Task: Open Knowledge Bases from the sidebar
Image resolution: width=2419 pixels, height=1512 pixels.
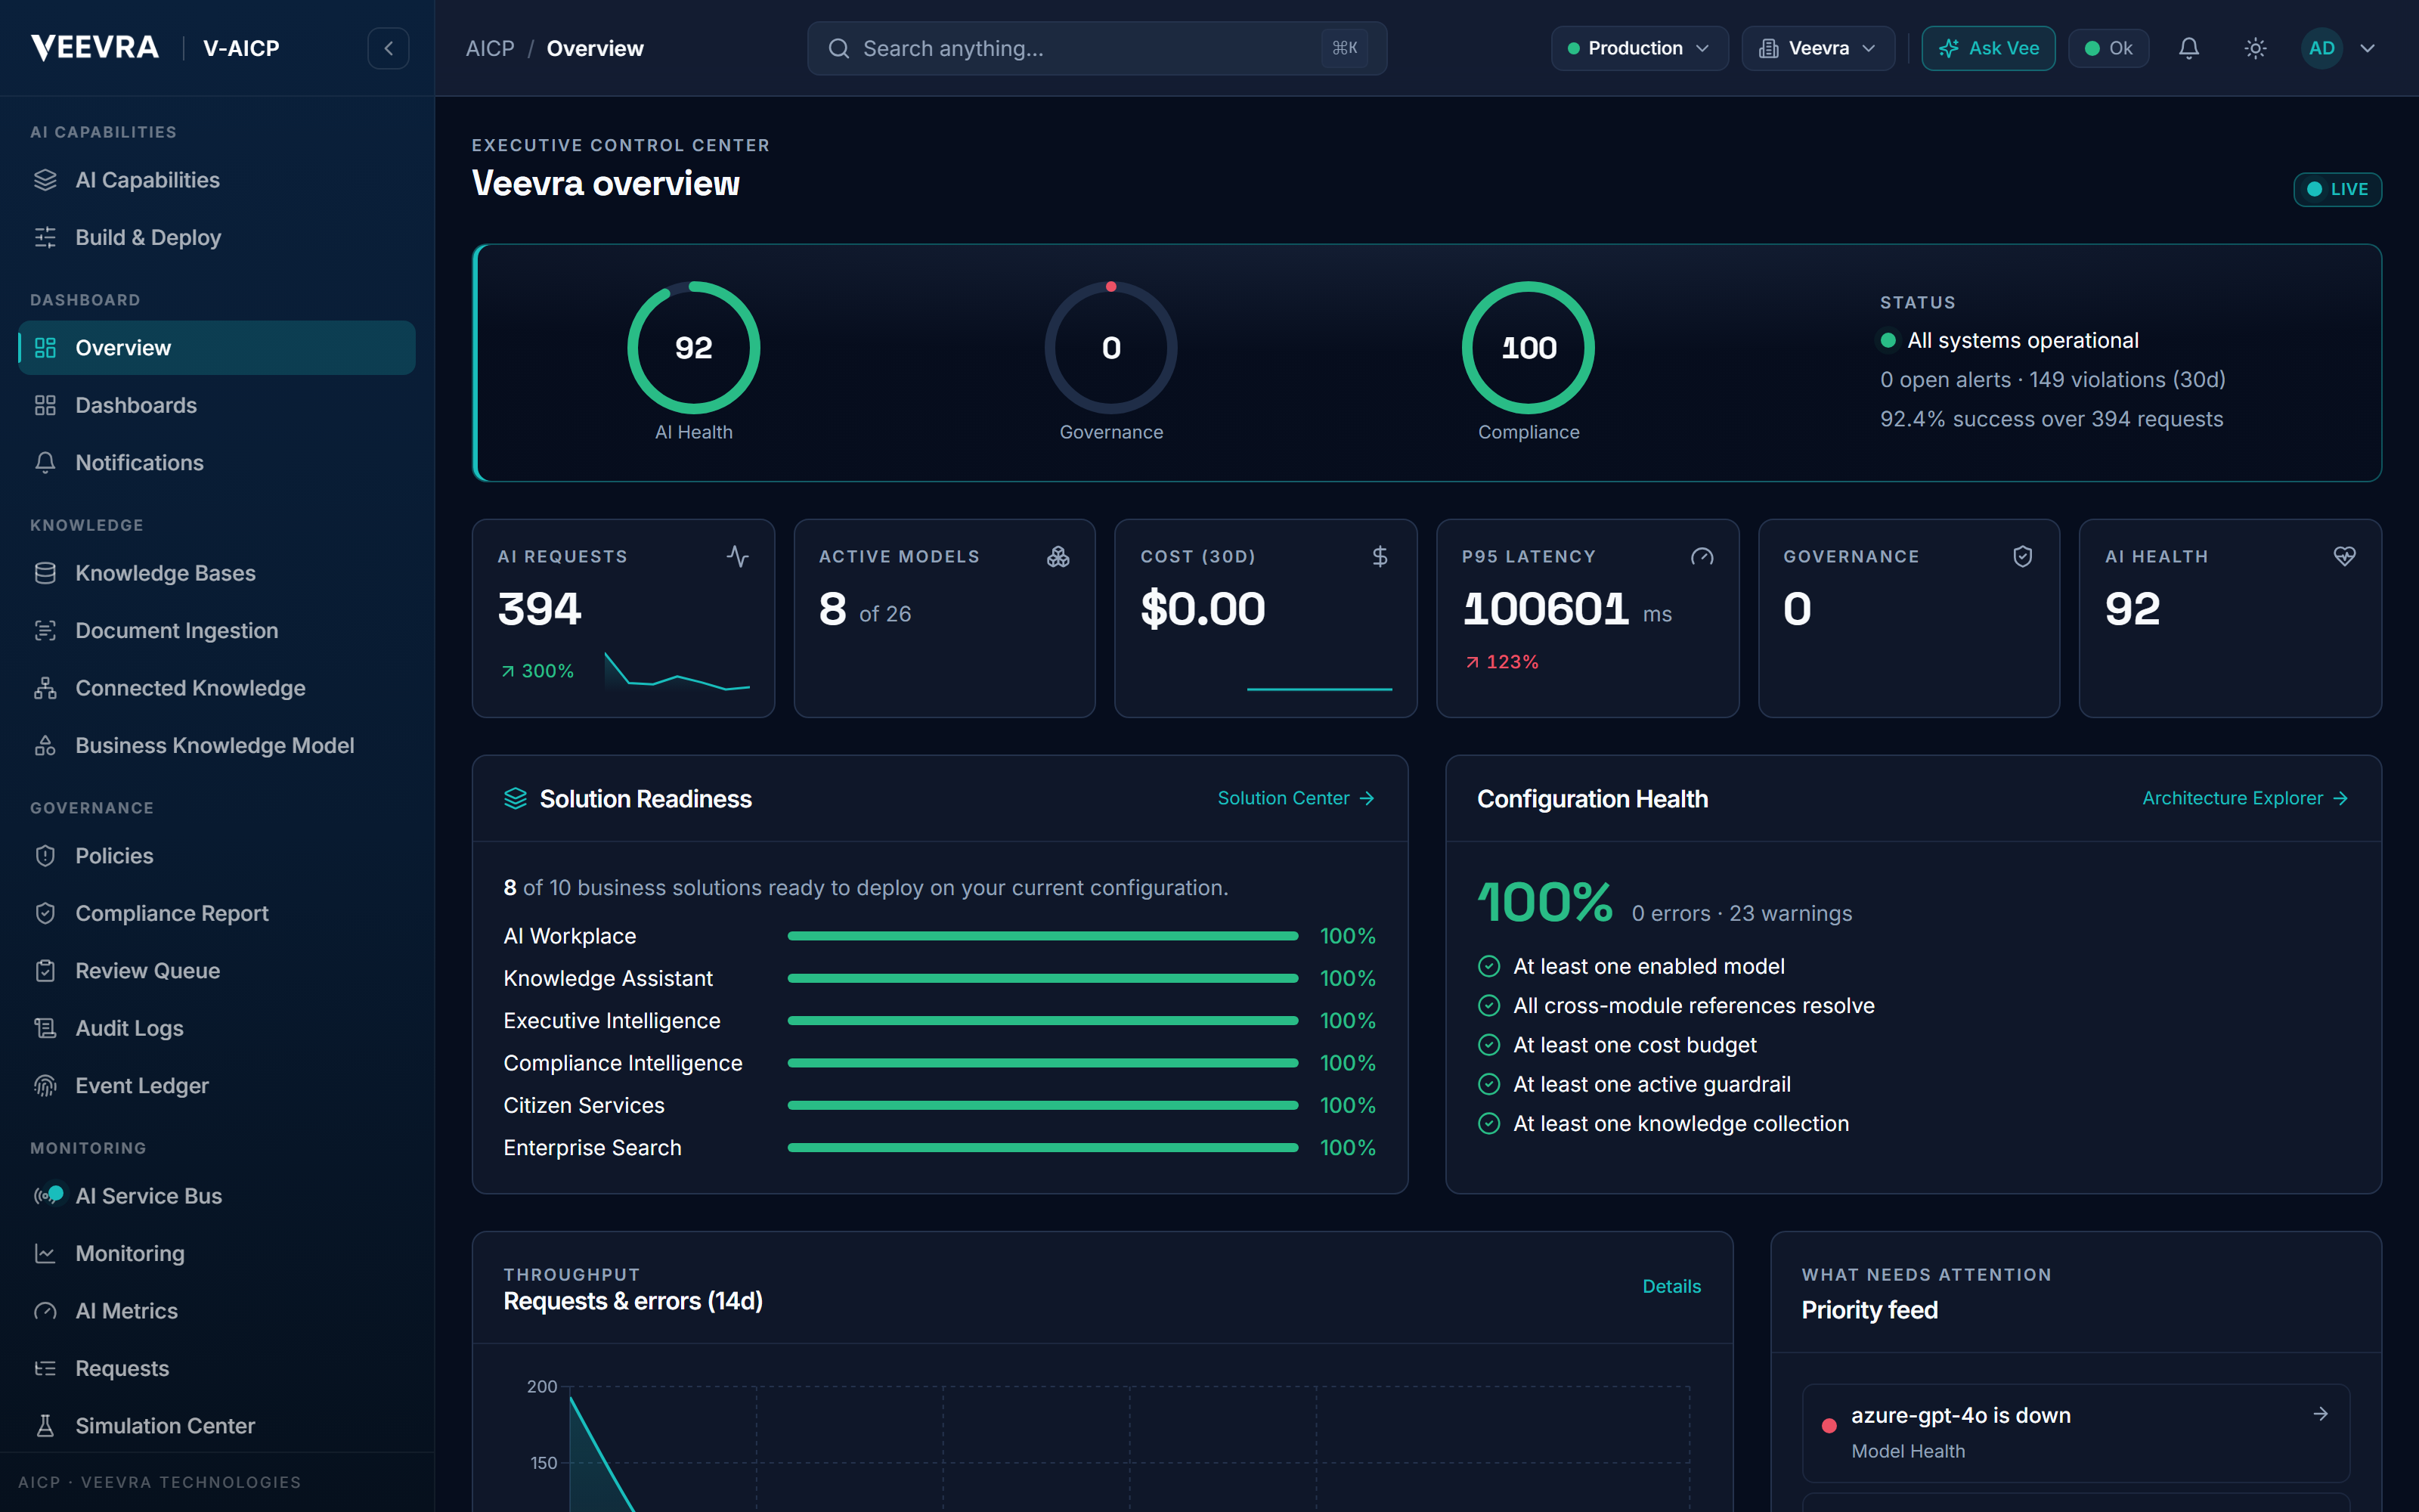Action: click(x=217, y=573)
